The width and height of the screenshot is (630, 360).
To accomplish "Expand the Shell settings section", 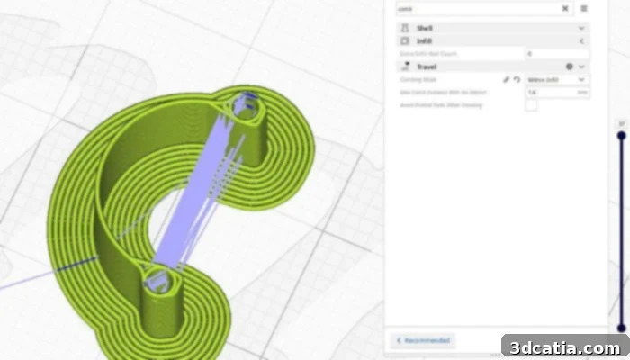I will (x=581, y=28).
